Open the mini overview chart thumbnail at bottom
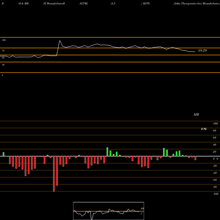 109,211
